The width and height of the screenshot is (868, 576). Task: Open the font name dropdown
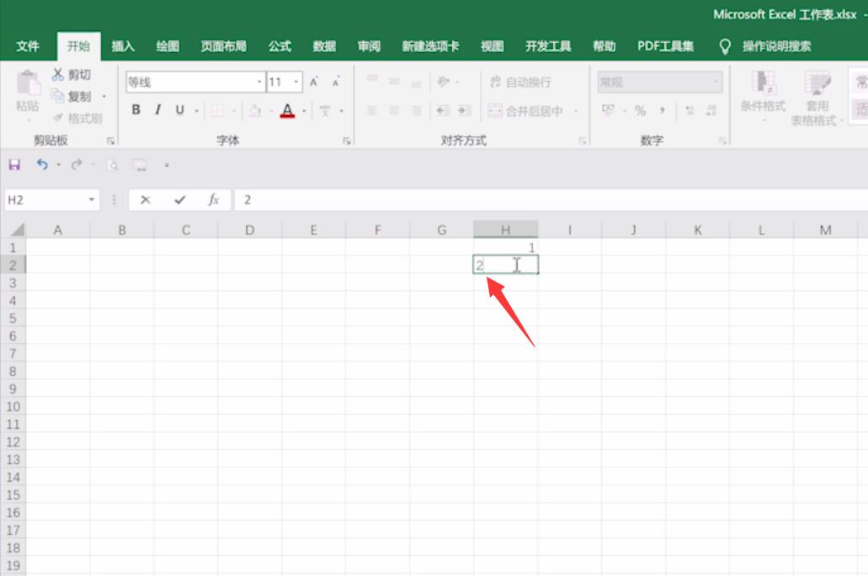coord(259,82)
